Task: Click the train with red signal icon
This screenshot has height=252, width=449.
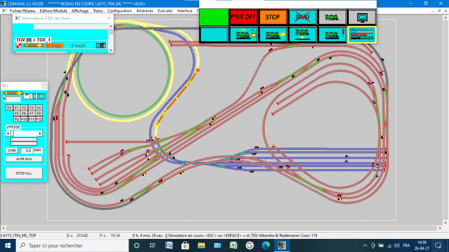Action: click(332, 35)
